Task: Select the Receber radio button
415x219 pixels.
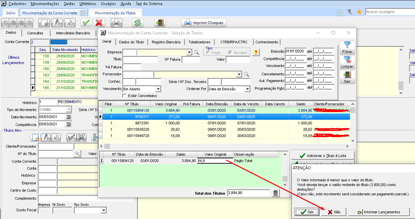Action: pyautogui.click(x=230, y=53)
